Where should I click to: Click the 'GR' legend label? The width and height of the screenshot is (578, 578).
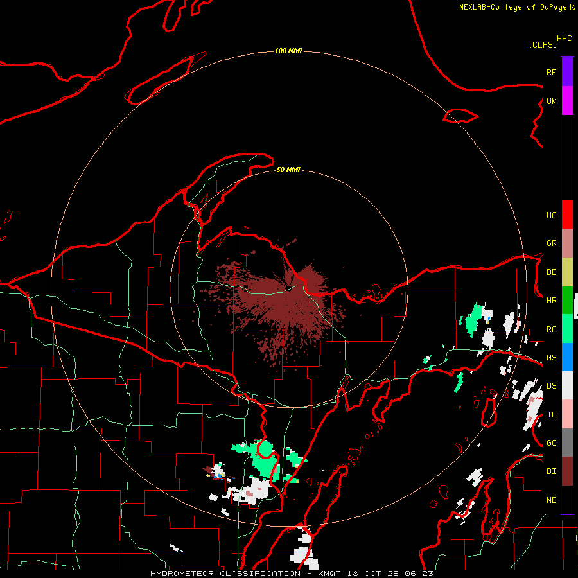coord(551,243)
